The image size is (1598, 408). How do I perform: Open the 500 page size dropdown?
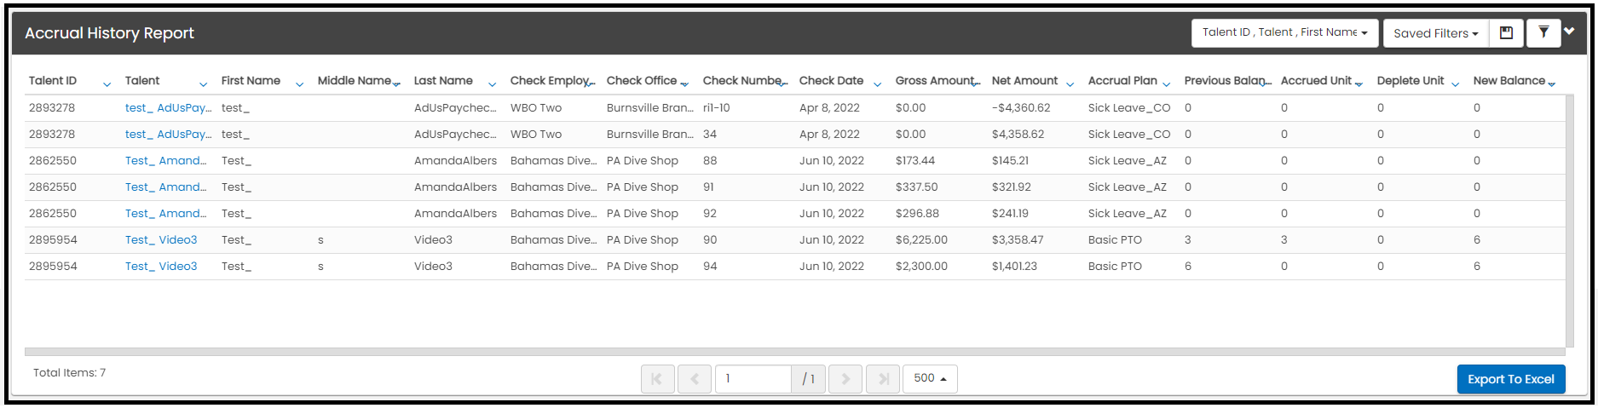930,378
